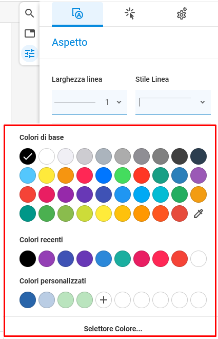Switch to the annotation appearance tab
The height and width of the screenshot is (339, 218).
pos(77,14)
